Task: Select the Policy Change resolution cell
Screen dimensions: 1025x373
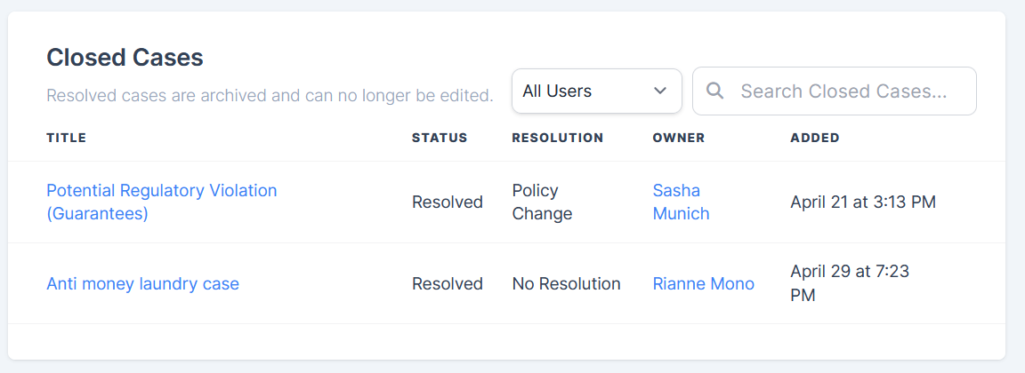Action: pyautogui.click(x=542, y=202)
